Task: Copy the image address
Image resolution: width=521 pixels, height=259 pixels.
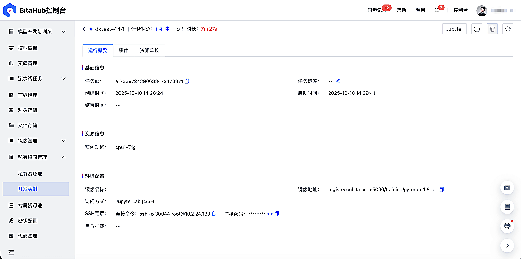Action: (x=441, y=190)
